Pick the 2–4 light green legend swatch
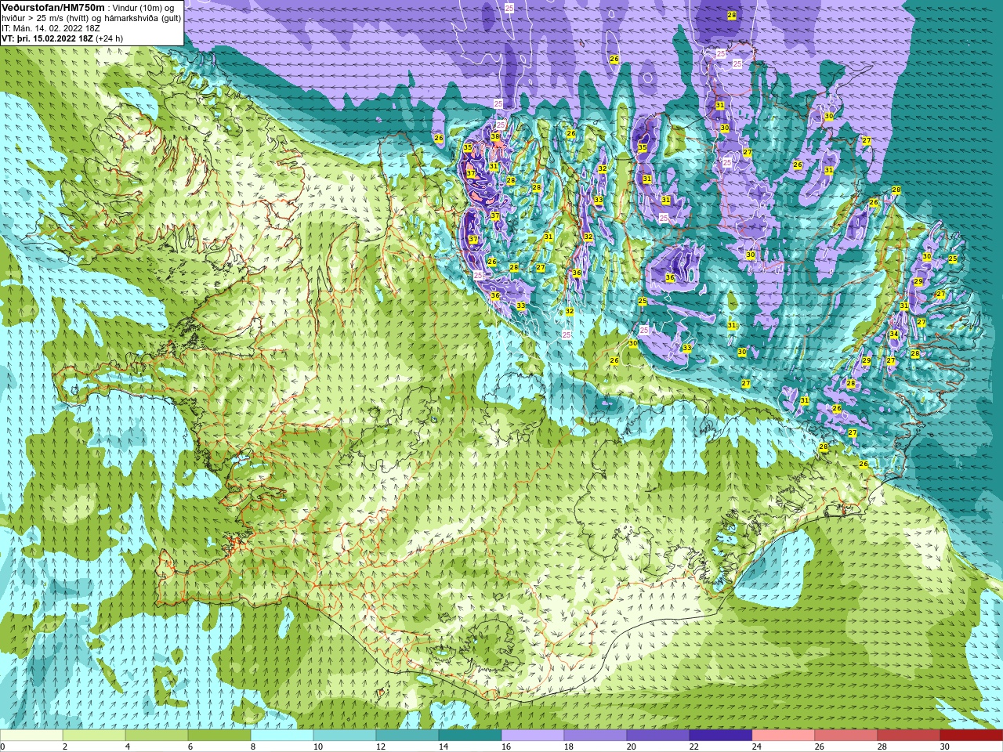Screen dimensions: 1003x752 [94, 736]
